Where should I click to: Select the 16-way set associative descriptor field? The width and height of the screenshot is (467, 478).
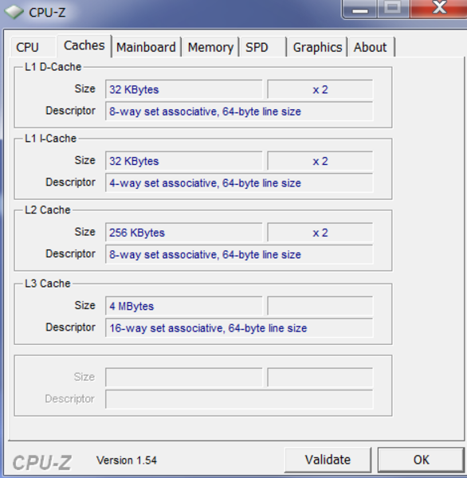click(x=239, y=328)
